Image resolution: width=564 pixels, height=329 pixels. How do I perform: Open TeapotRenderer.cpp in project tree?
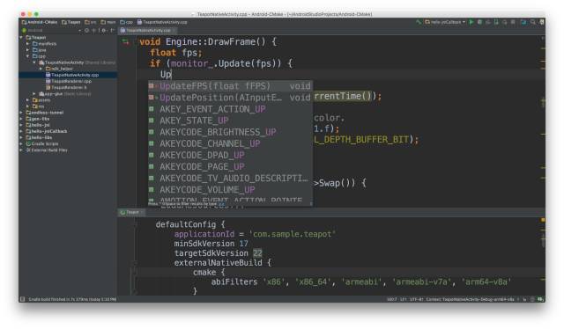click(x=69, y=81)
